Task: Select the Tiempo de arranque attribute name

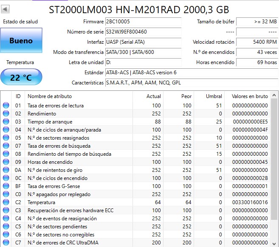Action: pyautogui.click(x=50, y=122)
